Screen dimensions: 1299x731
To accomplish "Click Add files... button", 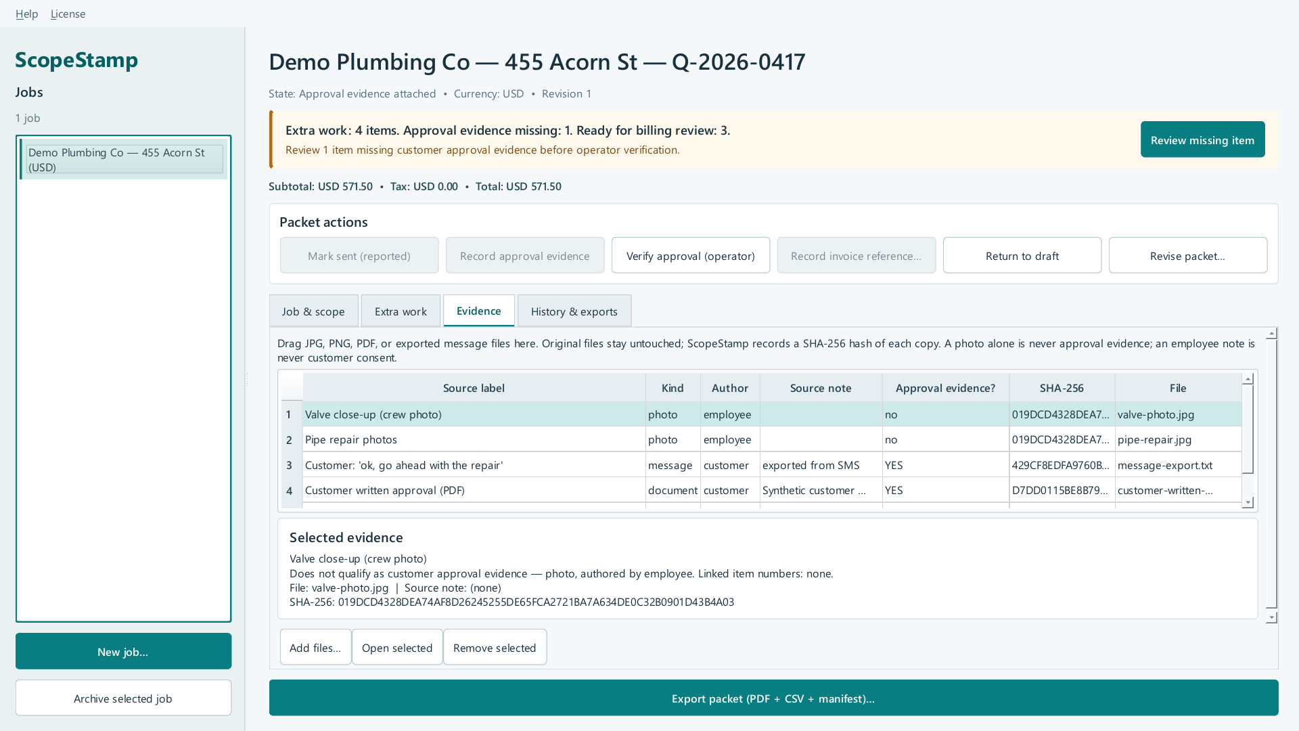I will [315, 647].
